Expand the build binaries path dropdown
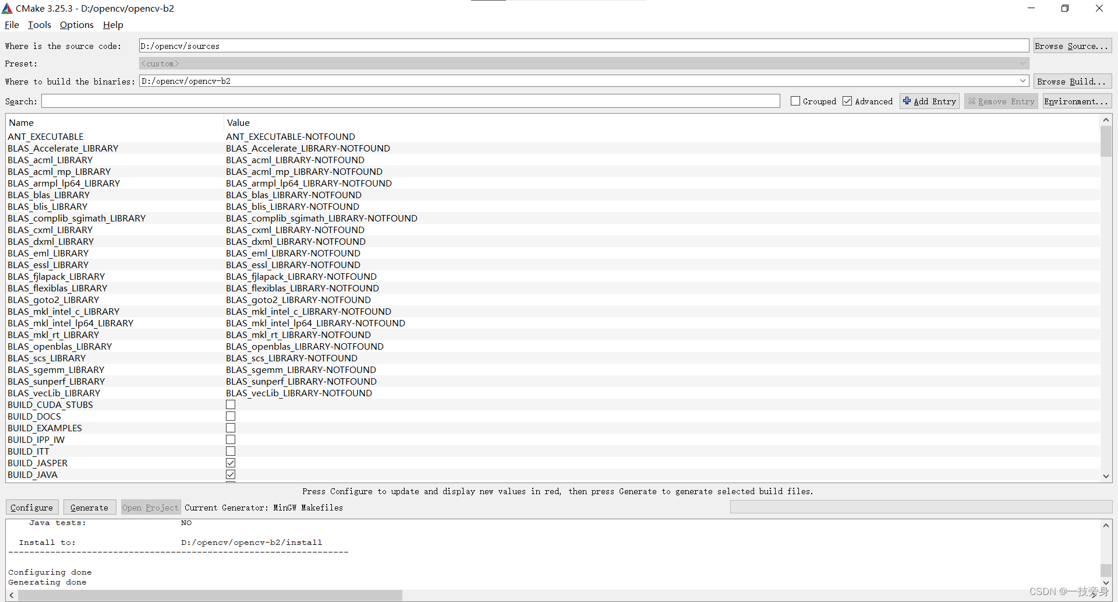 click(1023, 81)
